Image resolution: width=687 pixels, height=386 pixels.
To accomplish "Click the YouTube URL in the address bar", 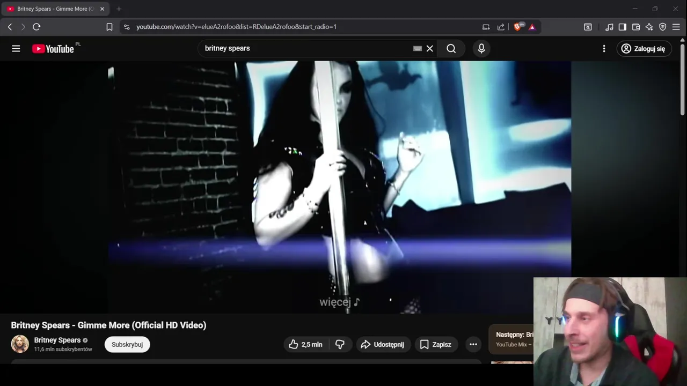I will [236, 27].
